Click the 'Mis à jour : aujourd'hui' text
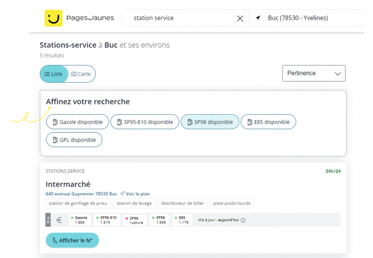373x258 pixels. point(218,220)
